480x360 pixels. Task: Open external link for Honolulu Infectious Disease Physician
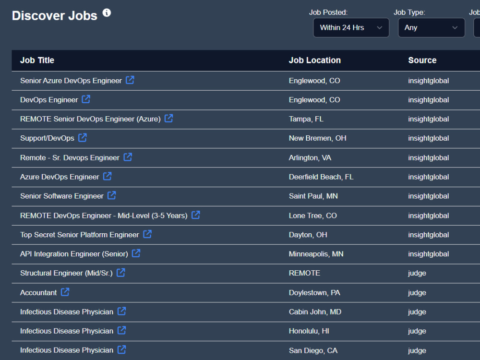[x=121, y=330]
